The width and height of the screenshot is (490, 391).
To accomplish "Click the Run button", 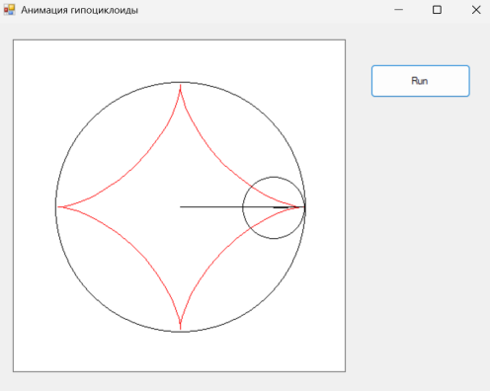I will (420, 81).
